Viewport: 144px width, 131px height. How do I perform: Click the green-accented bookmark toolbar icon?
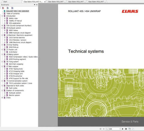[x=8, y=8]
